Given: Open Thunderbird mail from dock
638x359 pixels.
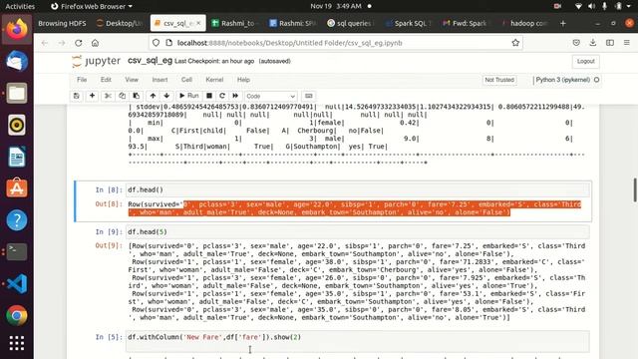Looking at the screenshot, I should pos(17,61).
